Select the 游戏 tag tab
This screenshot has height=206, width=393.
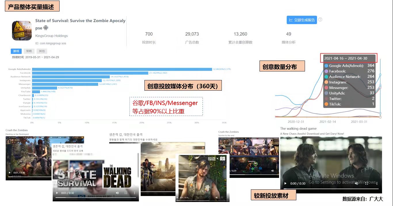[16, 51]
